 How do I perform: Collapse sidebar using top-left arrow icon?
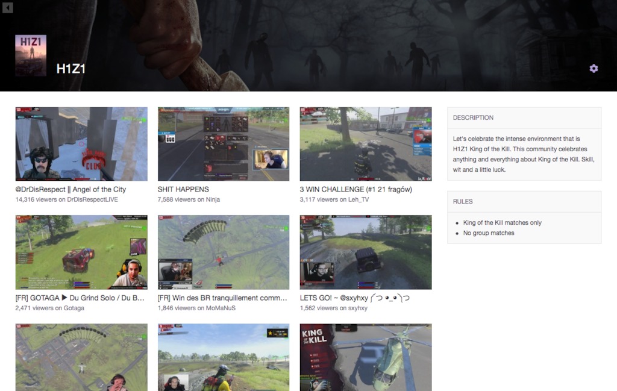[x=7, y=7]
